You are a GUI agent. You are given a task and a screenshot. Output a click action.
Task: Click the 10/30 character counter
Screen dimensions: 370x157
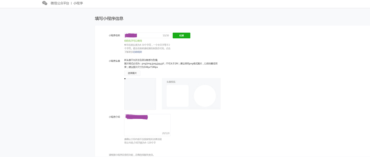165,35
